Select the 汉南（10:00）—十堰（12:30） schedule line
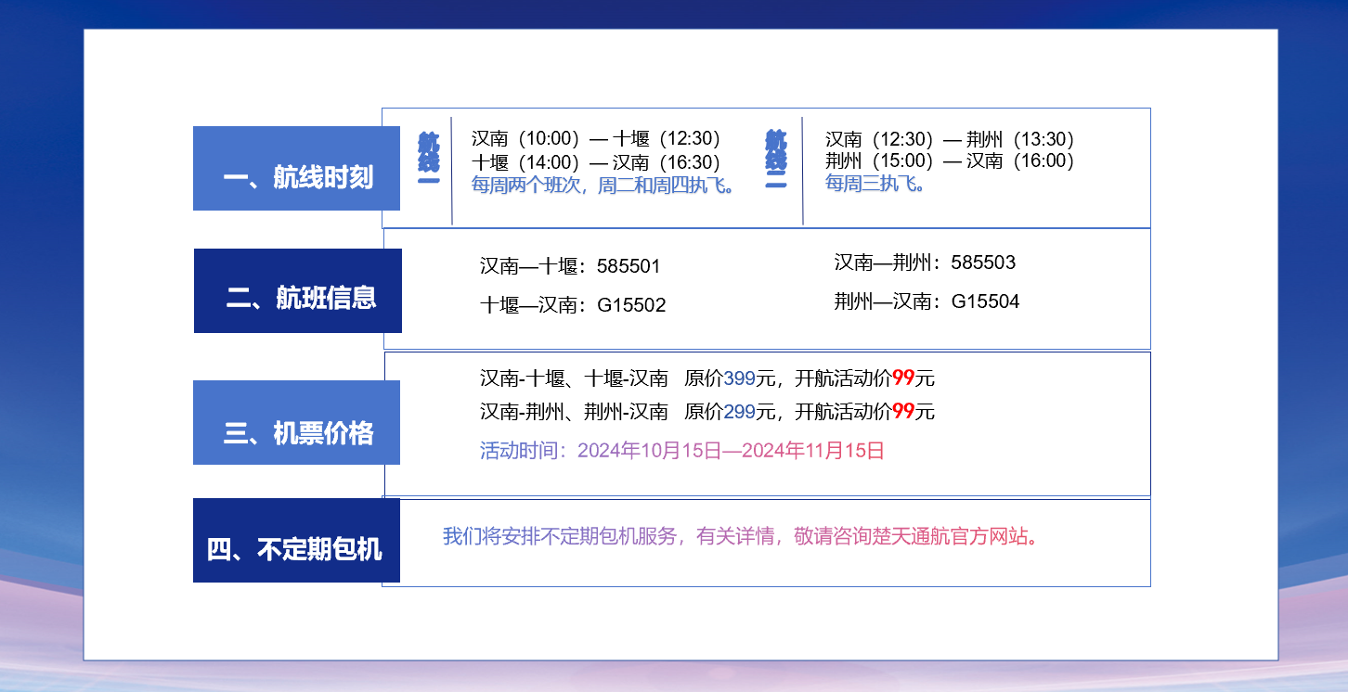1348x692 pixels. 598,139
